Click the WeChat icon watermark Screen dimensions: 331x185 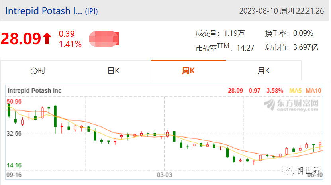(287, 170)
